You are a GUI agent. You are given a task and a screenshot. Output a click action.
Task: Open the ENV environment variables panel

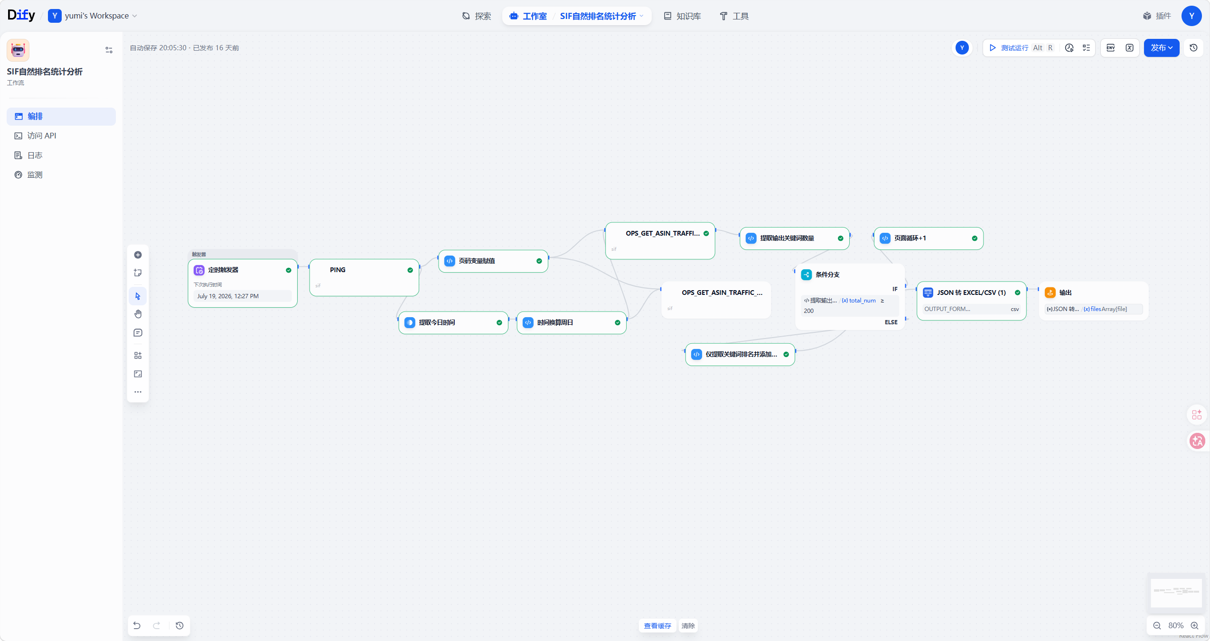[1111, 48]
